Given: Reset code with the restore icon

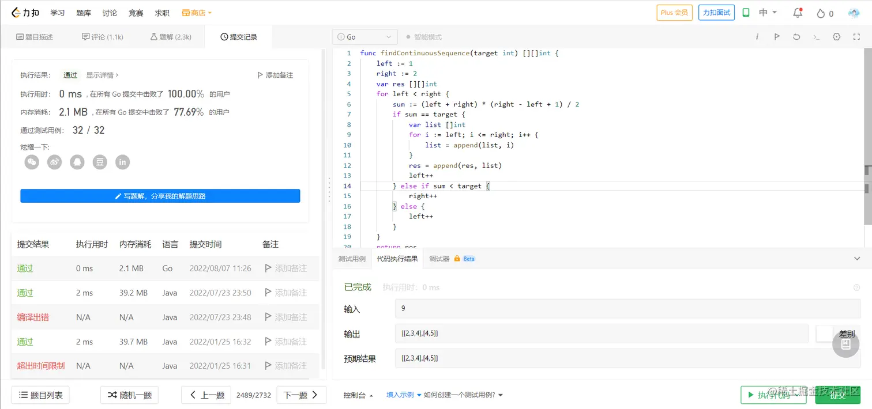Looking at the screenshot, I should [796, 37].
